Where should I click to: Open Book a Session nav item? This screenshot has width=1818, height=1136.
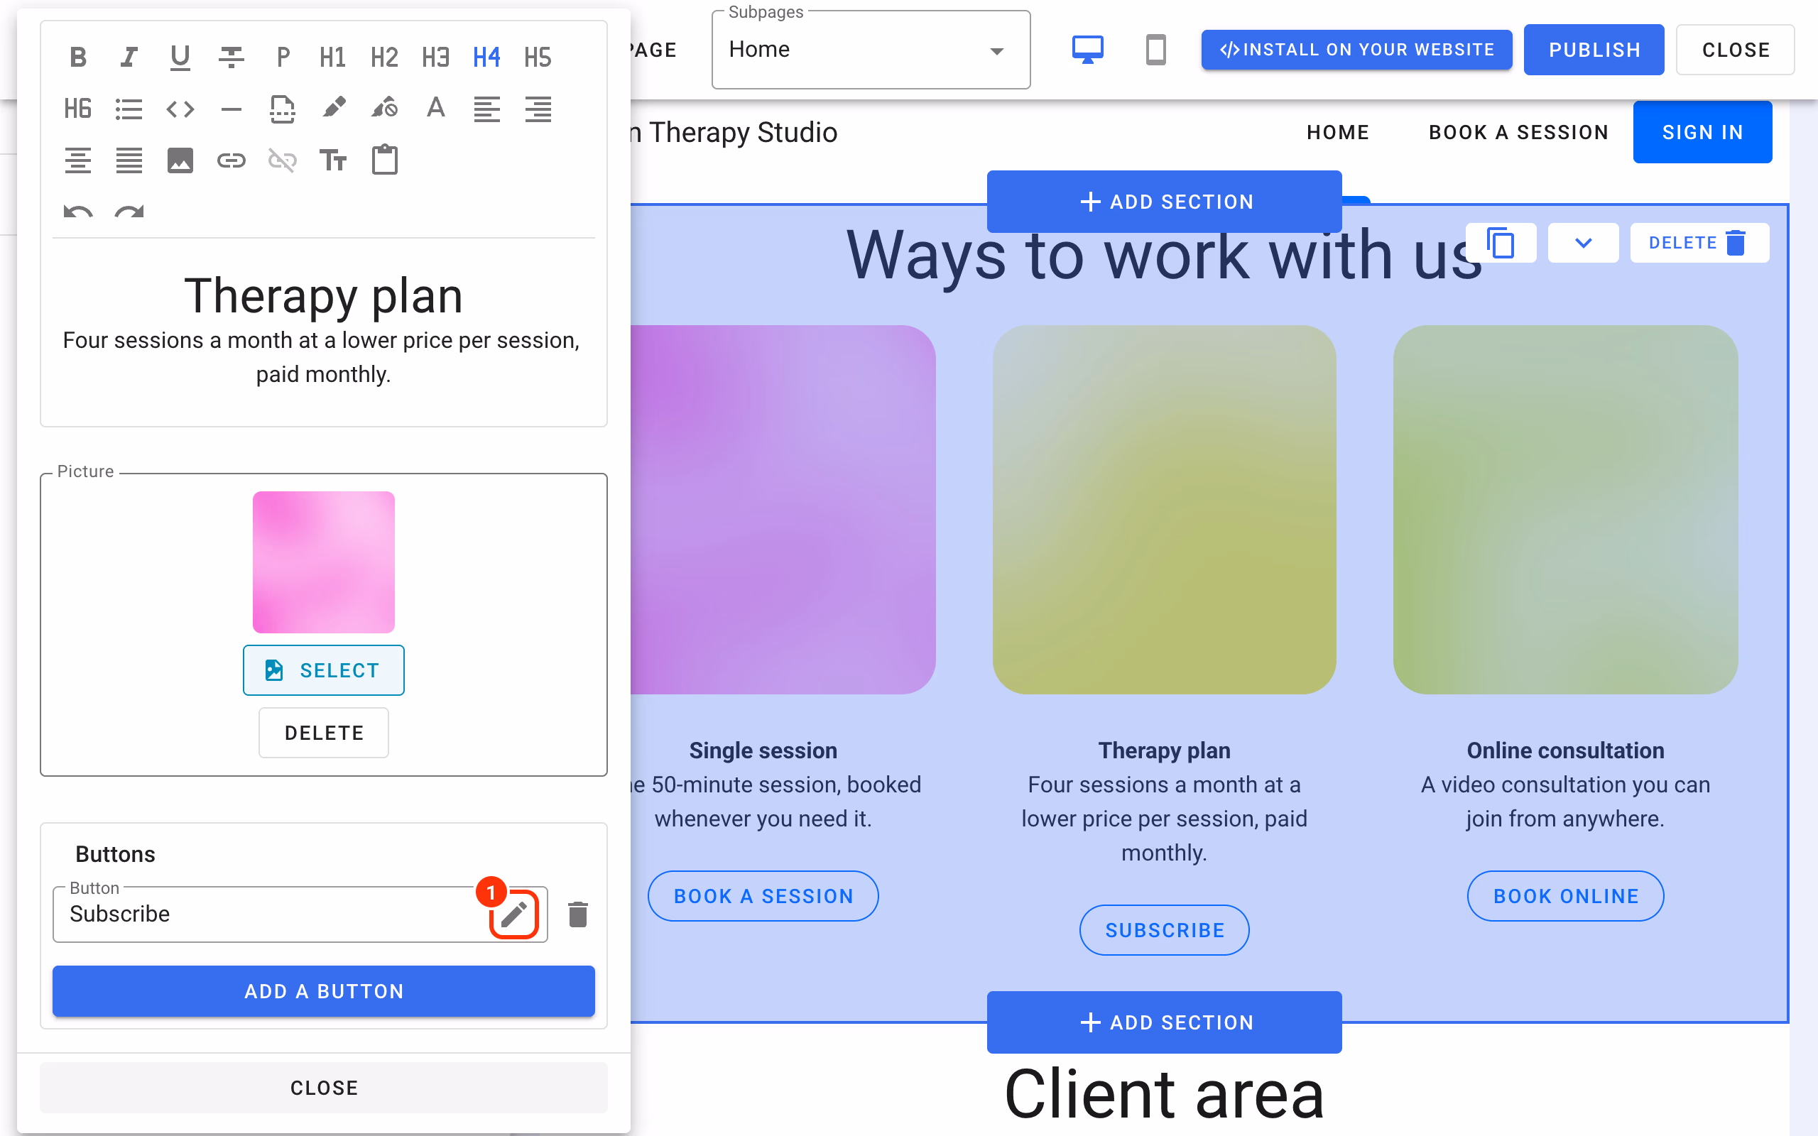coord(1518,132)
